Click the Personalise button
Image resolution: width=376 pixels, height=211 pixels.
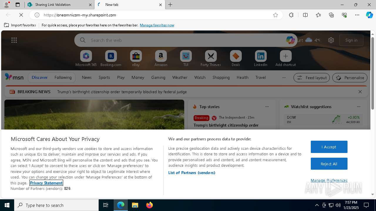350,78
